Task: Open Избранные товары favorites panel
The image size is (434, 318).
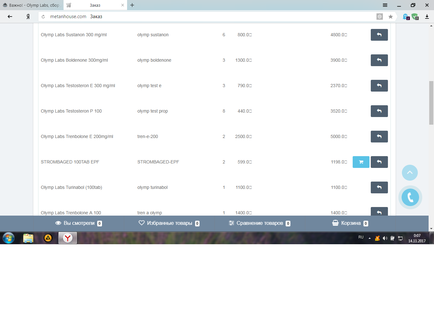Action: point(169,223)
